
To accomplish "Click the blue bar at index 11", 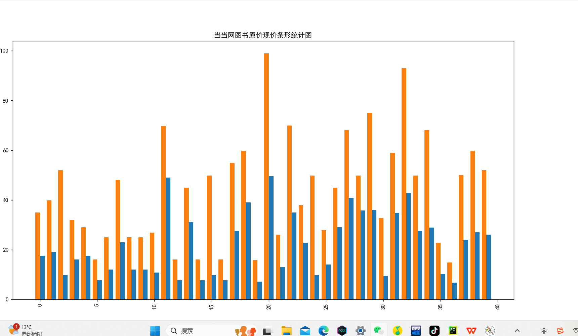I will click(x=168, y=238).
